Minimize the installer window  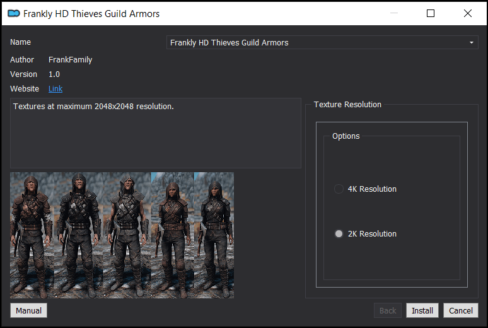(x=394, y=13)
